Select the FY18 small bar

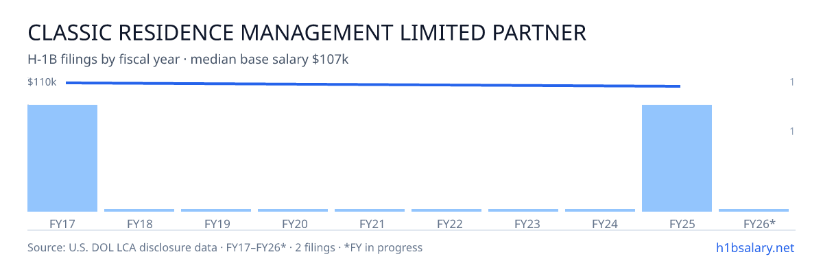[x=139, y=210]
